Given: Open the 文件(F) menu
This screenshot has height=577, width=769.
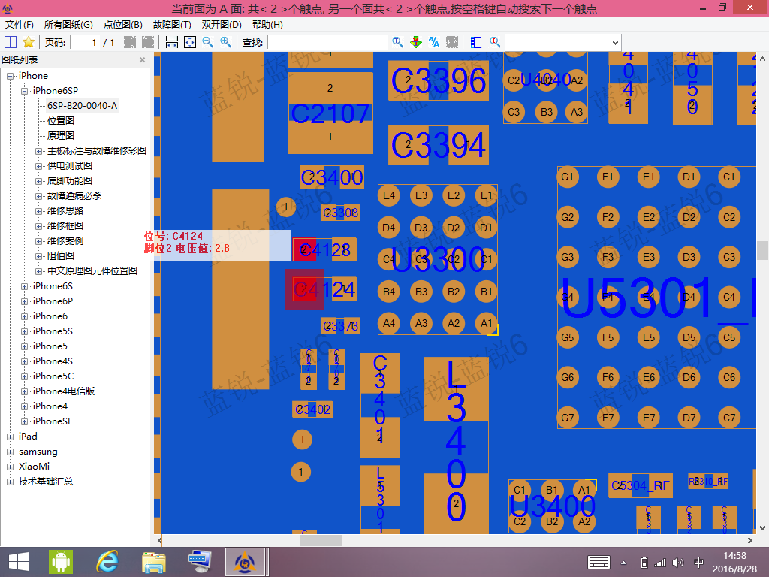Looking at the screenshot, I should pos(19,25).
